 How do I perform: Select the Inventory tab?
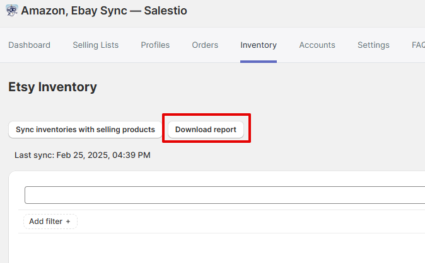(x=259, y=45)
